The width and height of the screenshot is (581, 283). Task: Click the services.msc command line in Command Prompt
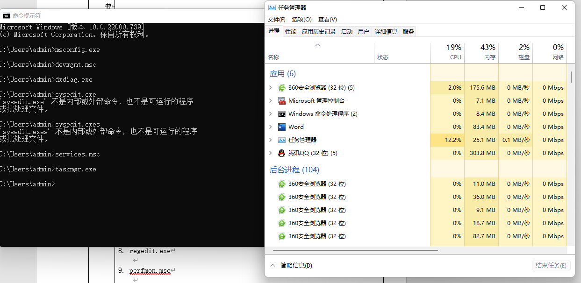coord(50,154)
